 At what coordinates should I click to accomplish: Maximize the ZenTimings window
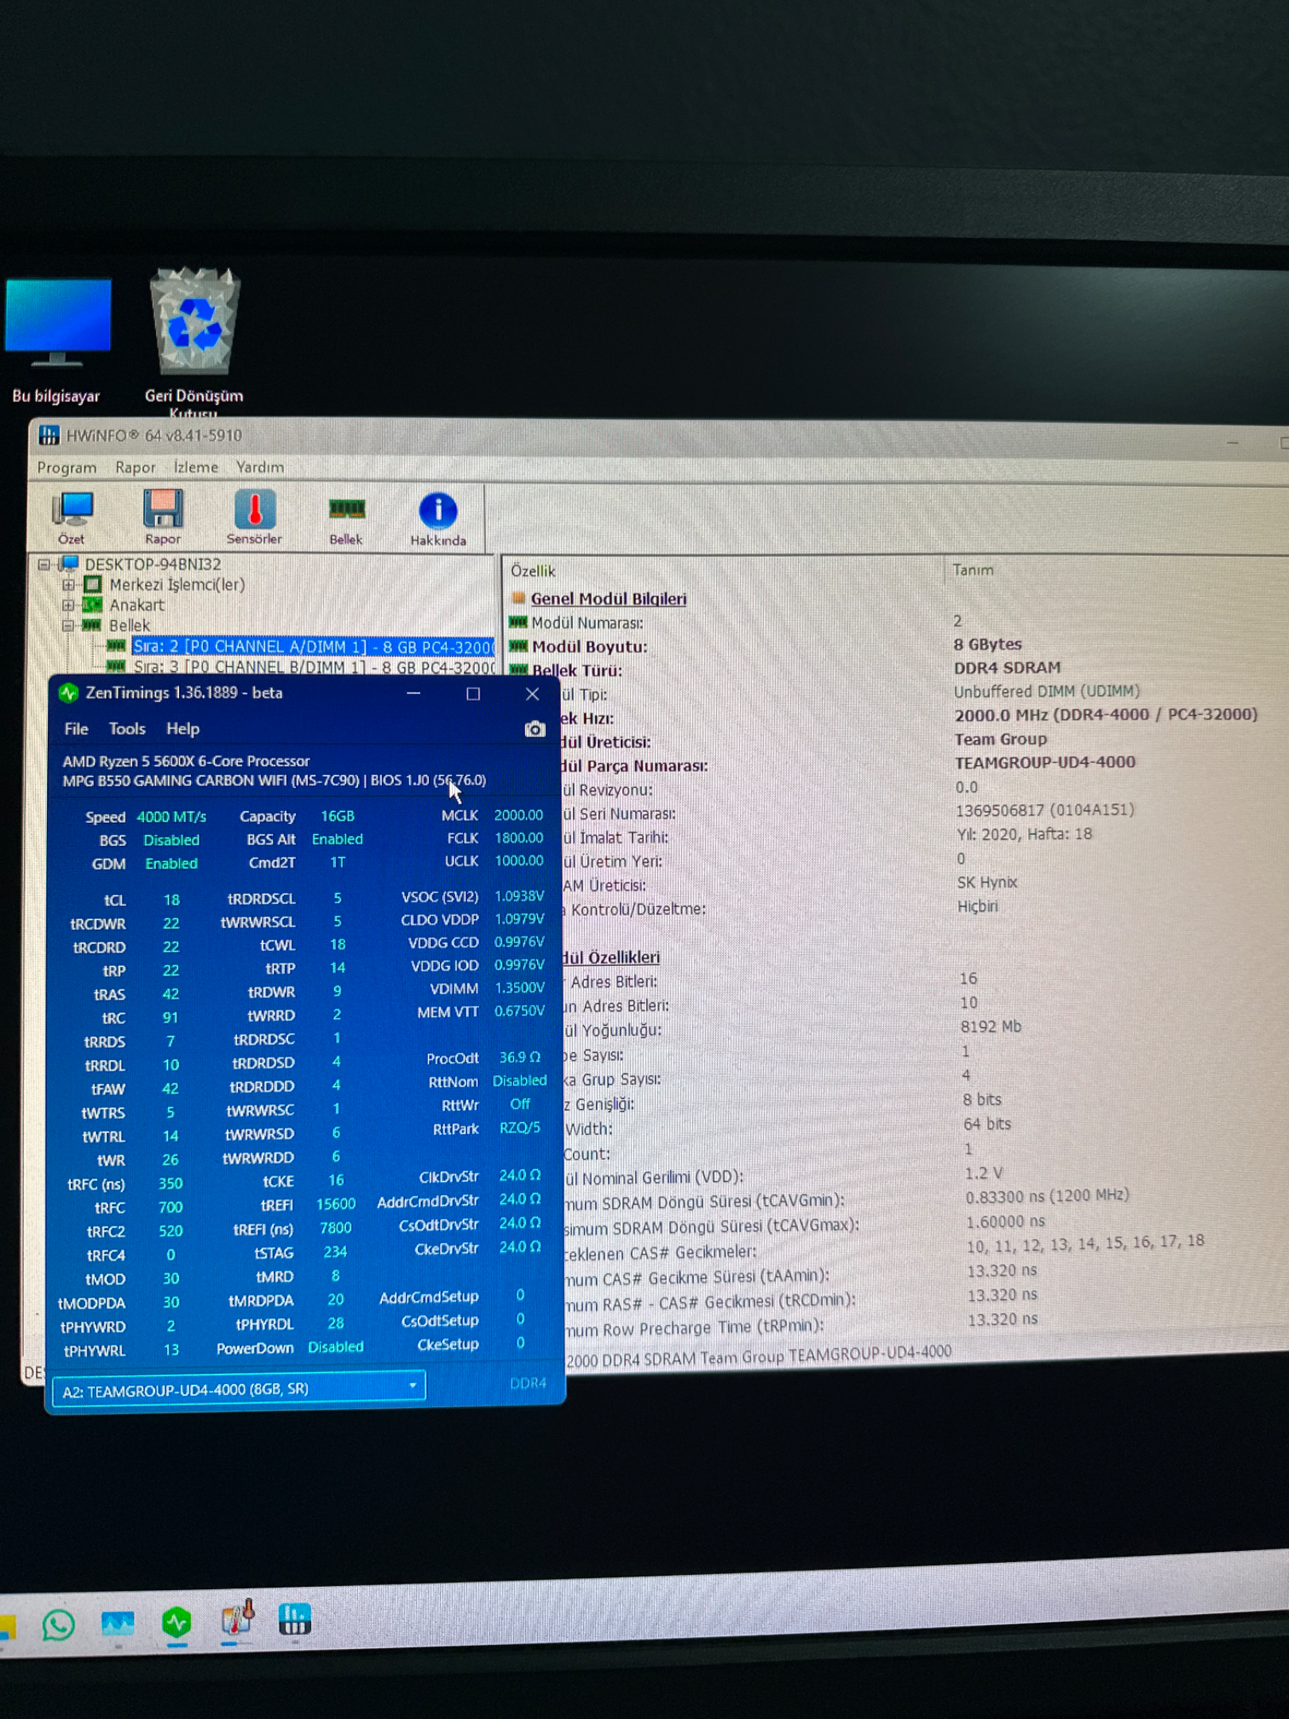tap(473, 694)
